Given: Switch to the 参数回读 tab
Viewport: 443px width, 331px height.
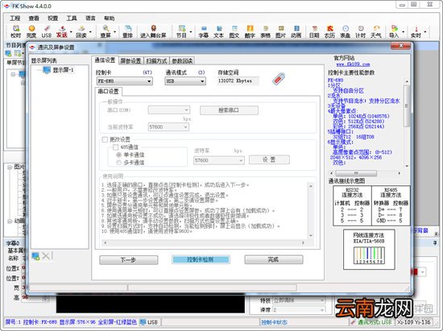Looking at the screenshot, I should click(x=182, y=60).
